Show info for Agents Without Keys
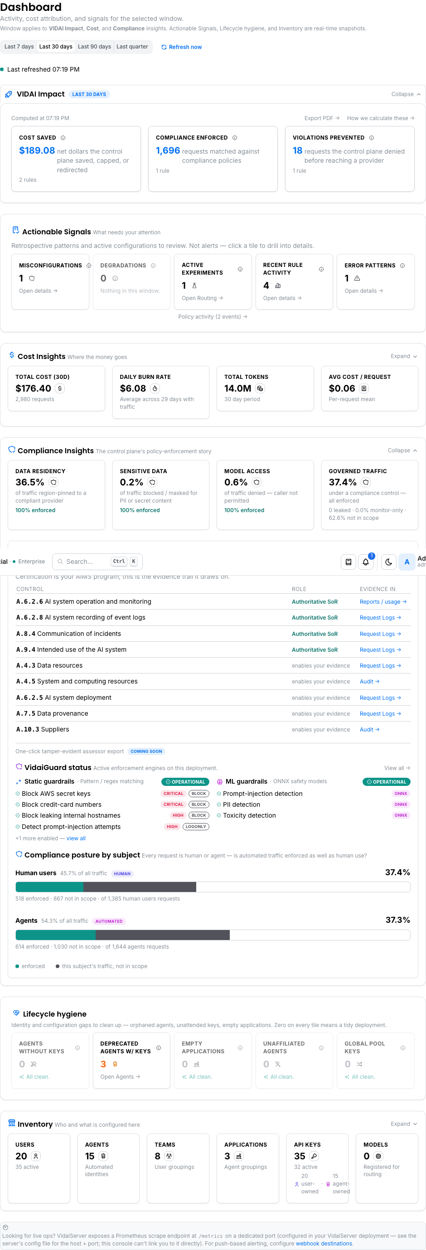 pyautogui.click(x=77, y=1048)
